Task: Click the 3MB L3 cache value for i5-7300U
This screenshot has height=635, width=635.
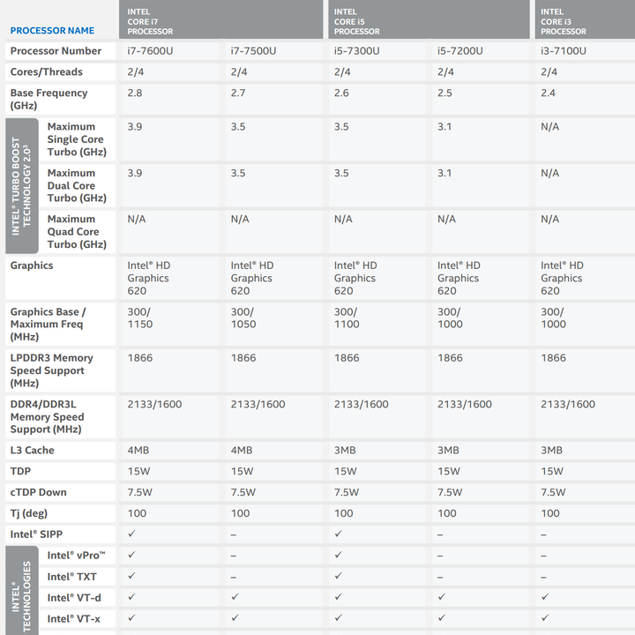Action: pos(345,451)
